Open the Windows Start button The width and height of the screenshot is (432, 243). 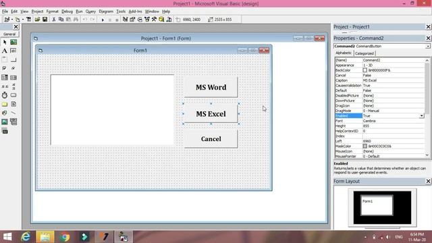click(x=7, y=237)
